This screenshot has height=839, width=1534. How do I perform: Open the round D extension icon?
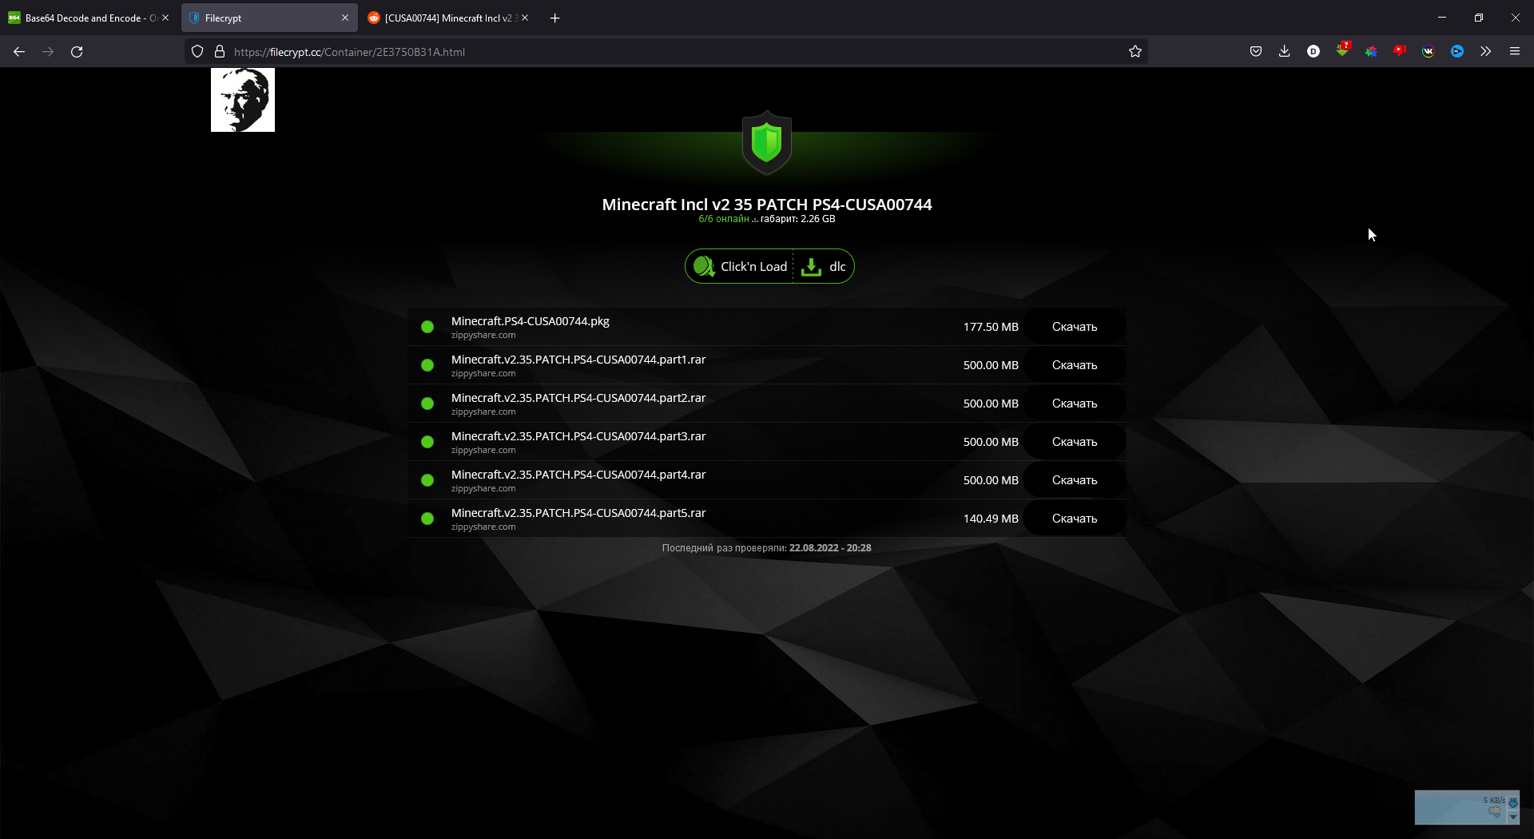click(1313, 52)
